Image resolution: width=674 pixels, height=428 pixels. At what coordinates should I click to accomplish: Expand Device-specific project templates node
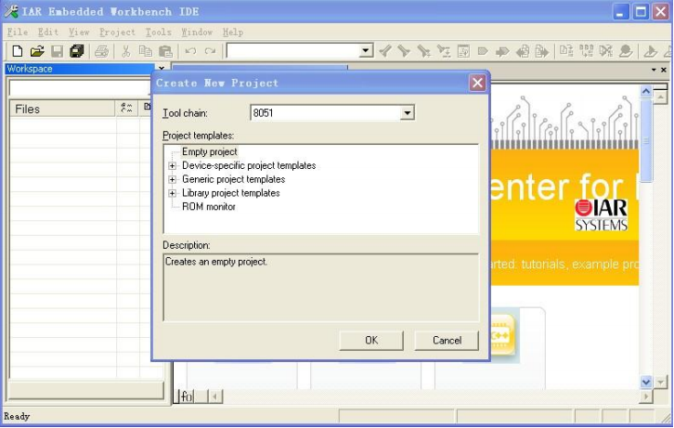[x=172, y=165]
